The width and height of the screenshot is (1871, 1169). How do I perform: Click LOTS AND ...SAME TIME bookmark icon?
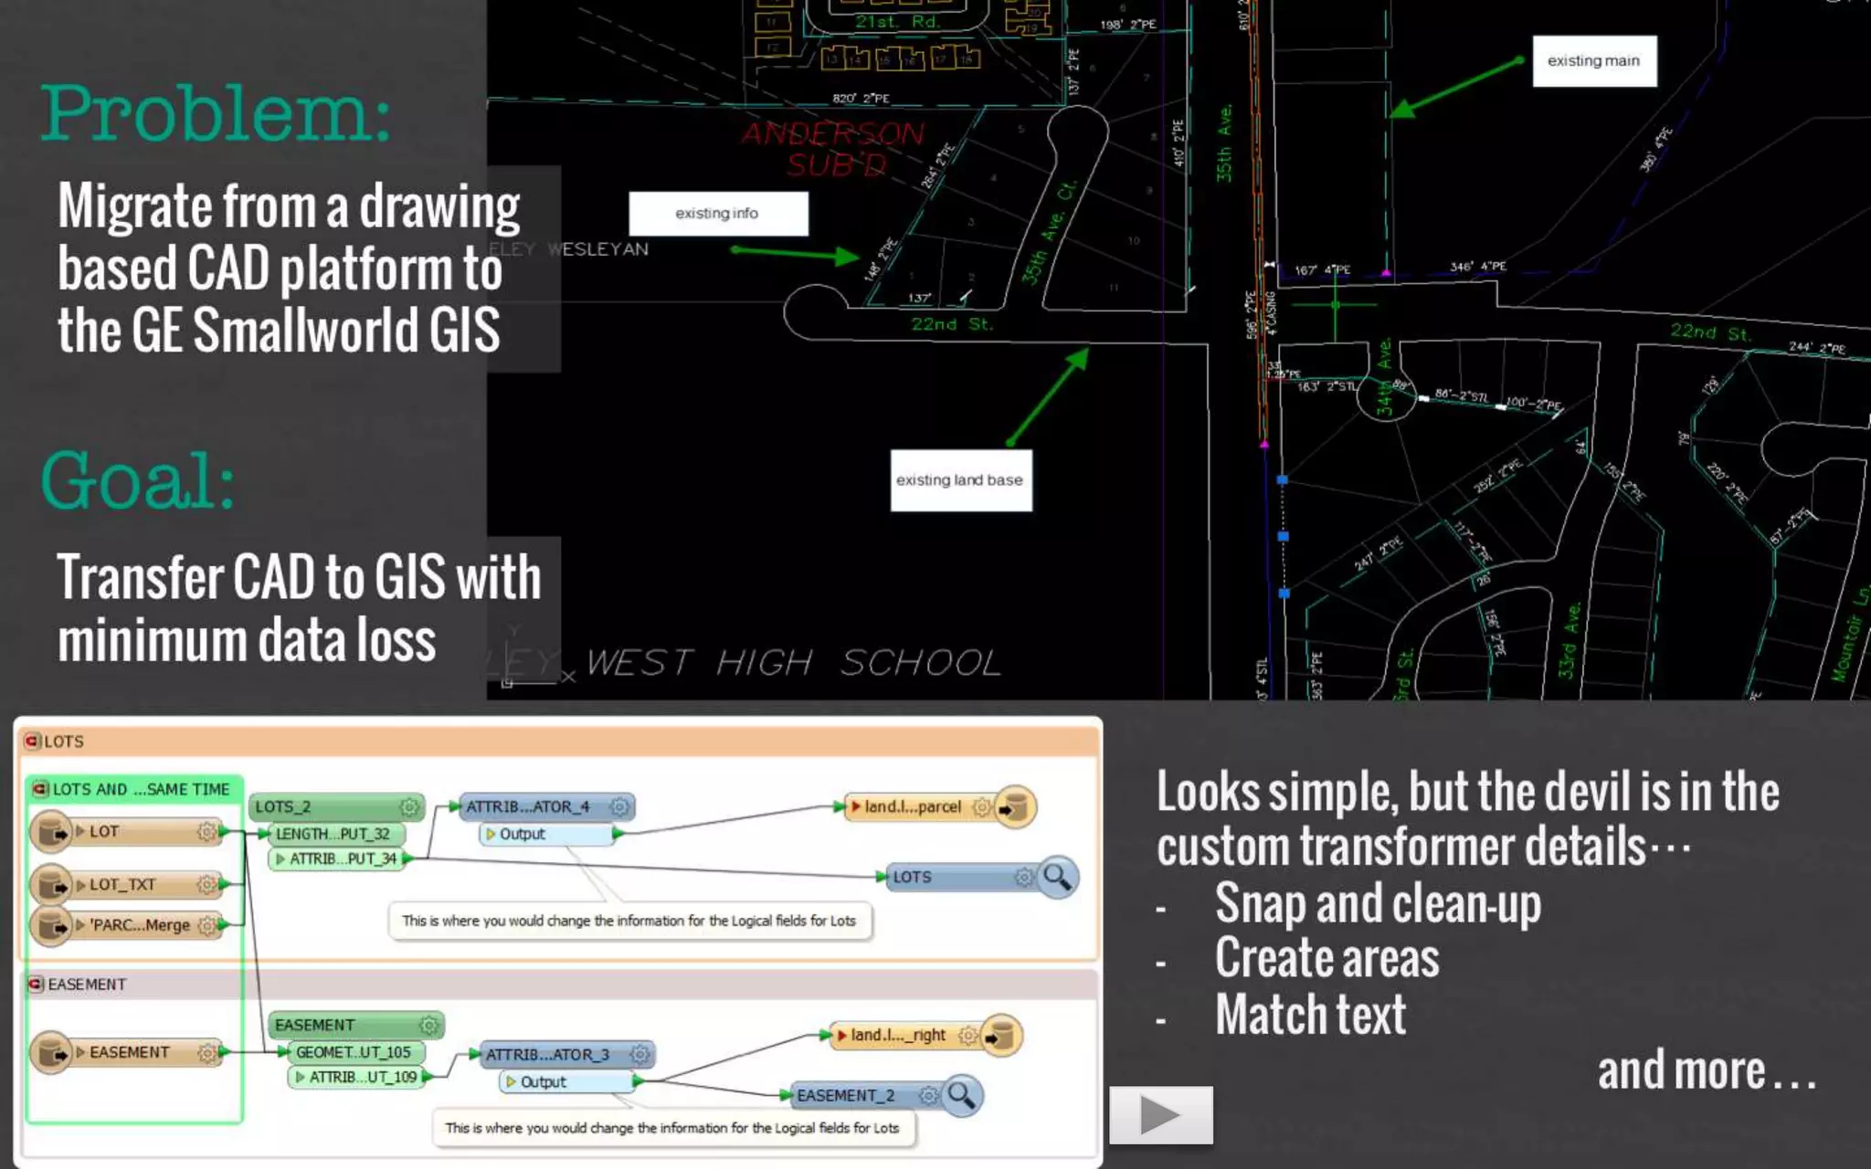tap(41, 789)
